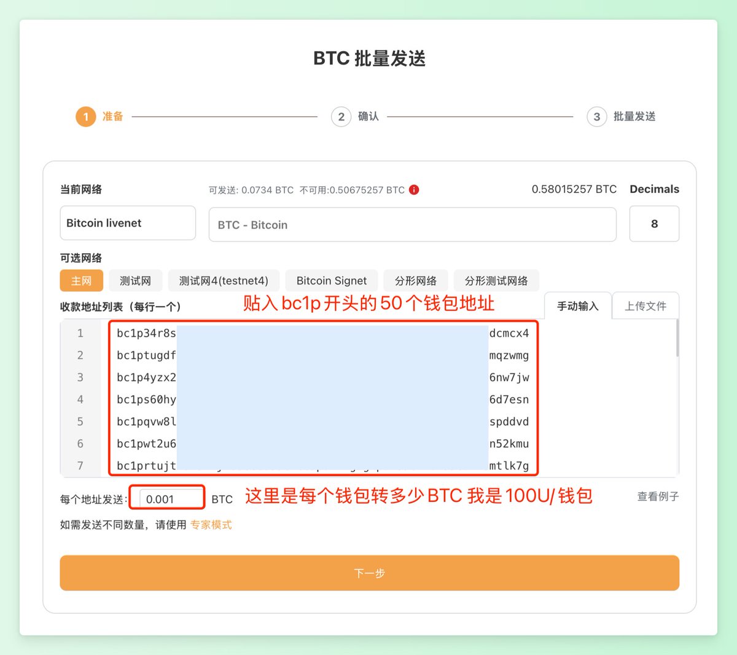The width and height of the screenshot is (737, 655).
Task: Click address line starting bc1p4yzx2
Action: pos(323,377)
